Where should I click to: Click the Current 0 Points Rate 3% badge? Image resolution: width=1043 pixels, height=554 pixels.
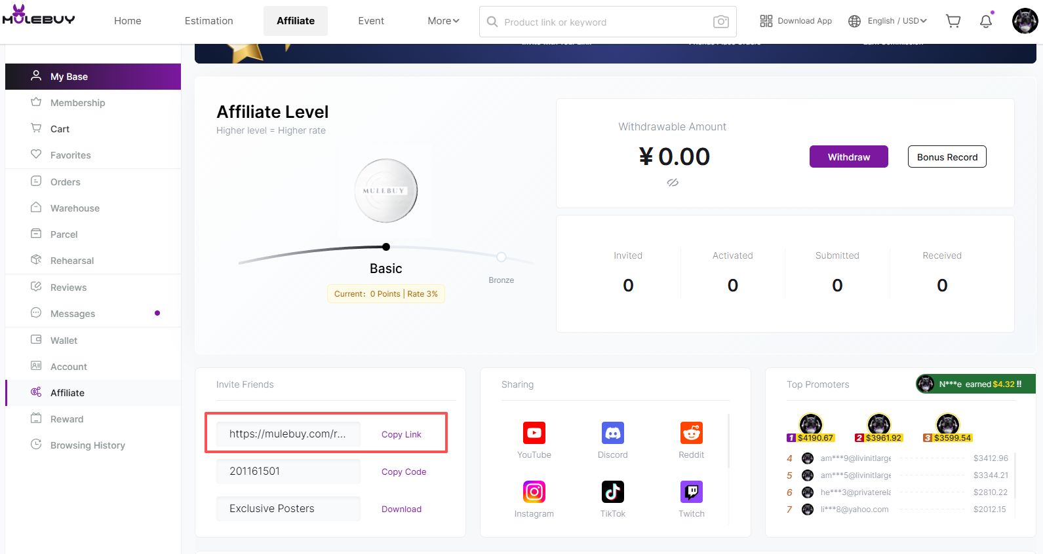[x=386, y=294]
